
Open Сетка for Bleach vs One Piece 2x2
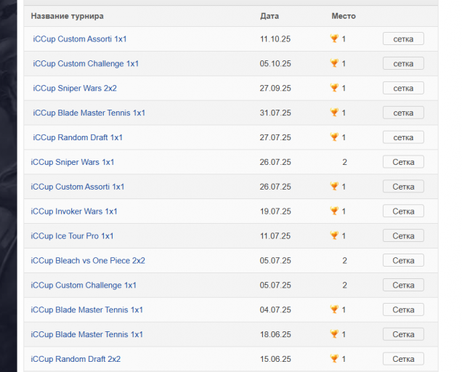403,260
